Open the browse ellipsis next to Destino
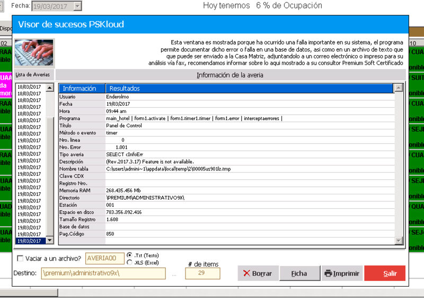The width and height of the screenshot is (424, 300). tap(174, 275)
